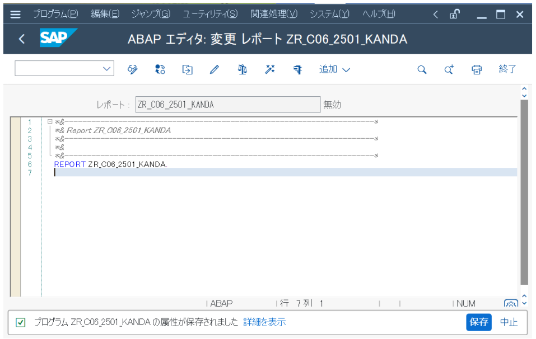This screenshot has width=536, height=339.
Task: Toggle display/change mode glasses-pencil icon
Action: pos(132,69)
